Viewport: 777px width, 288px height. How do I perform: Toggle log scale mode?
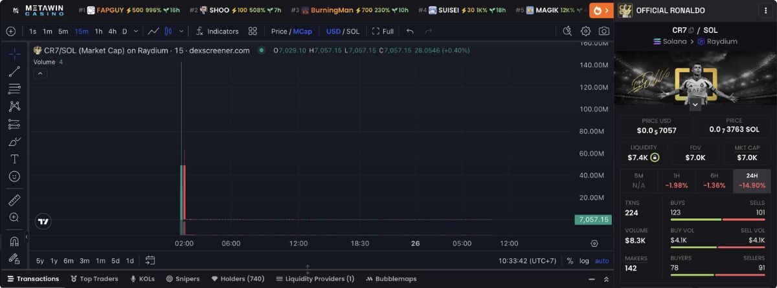click(x=584, y=261)
